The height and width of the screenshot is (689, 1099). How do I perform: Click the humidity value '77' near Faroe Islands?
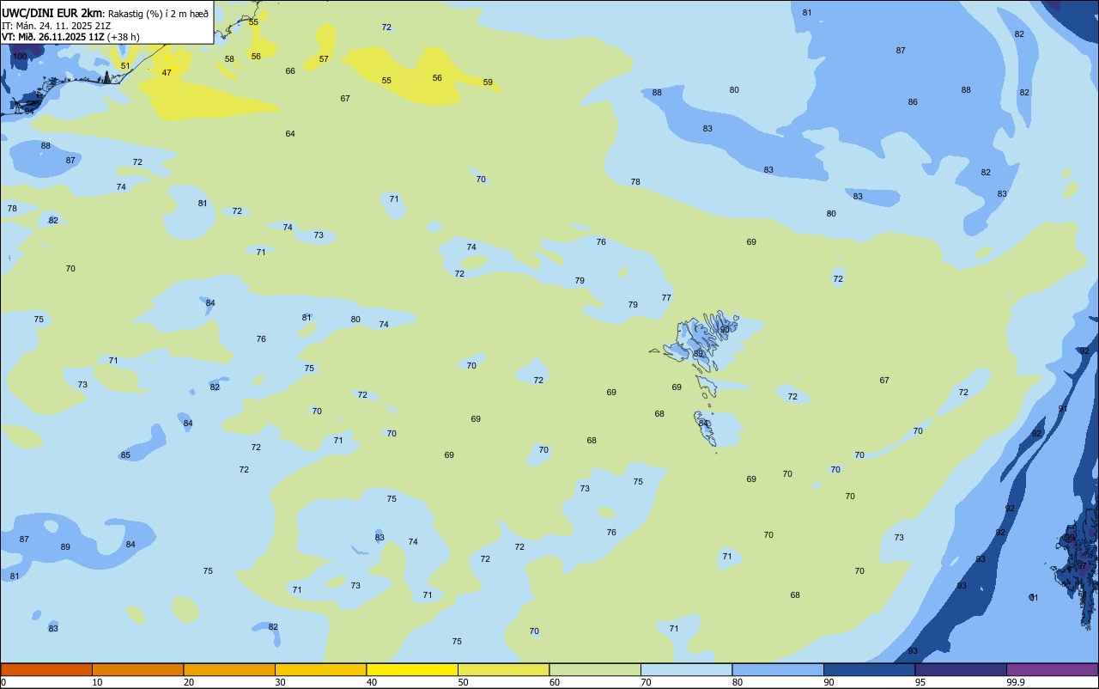[666, 298]
